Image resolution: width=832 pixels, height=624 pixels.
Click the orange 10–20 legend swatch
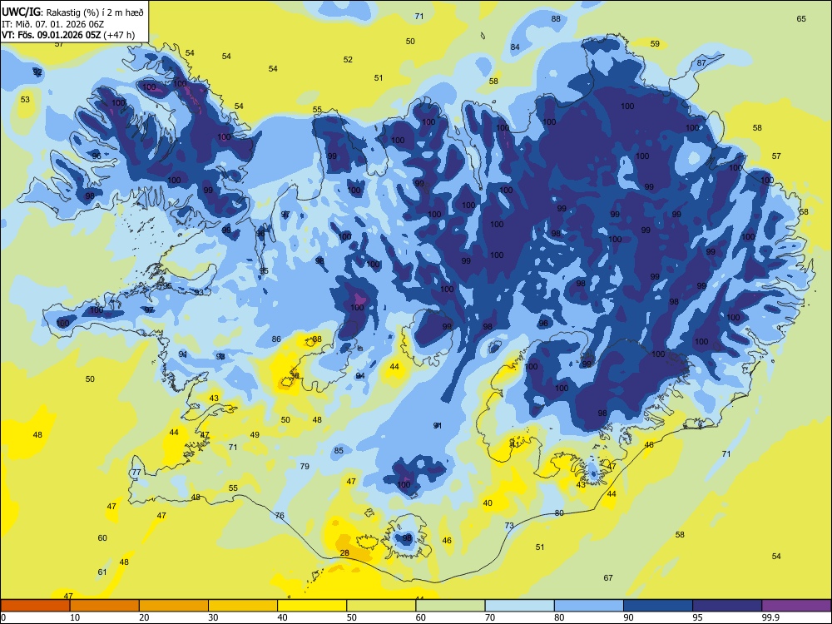pos(105,606)
